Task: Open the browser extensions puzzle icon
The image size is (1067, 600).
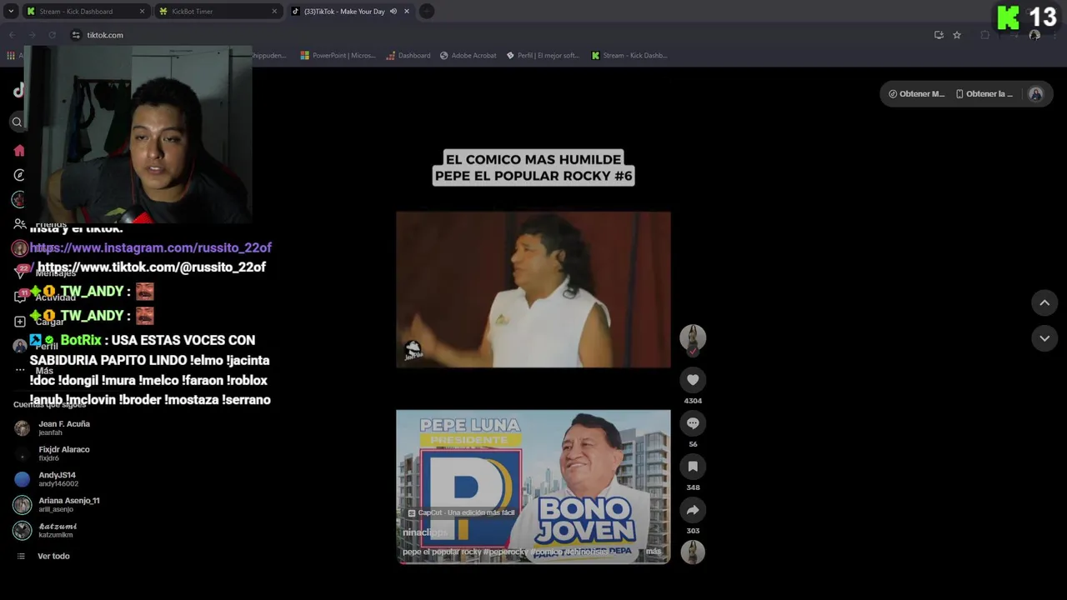Action: coord(985,35)
